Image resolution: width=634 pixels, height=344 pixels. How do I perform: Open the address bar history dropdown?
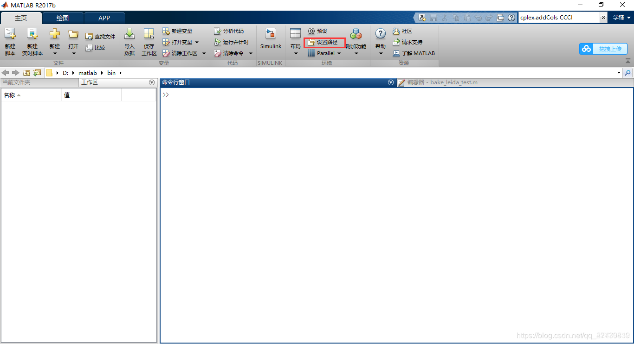(x=619, y=73)
